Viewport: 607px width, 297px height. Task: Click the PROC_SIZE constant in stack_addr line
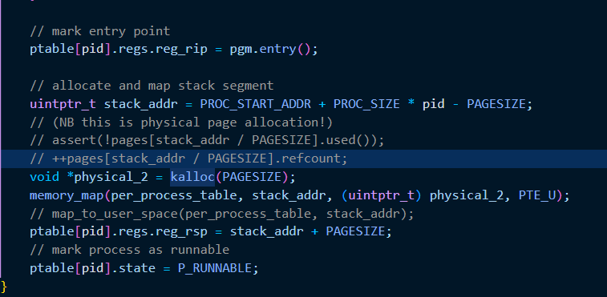point(366,104)
